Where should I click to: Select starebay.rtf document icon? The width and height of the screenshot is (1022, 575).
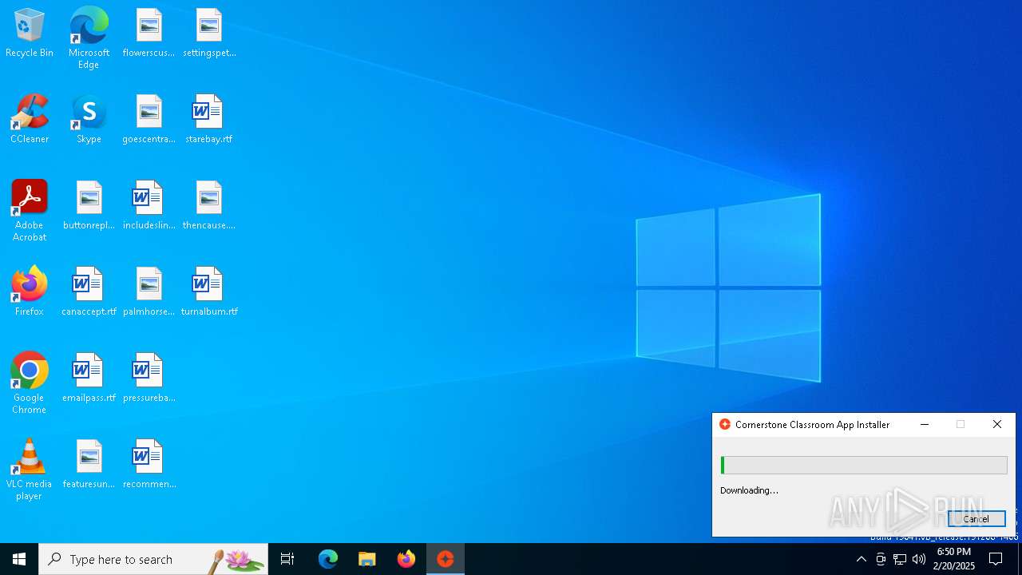pos(209,120)
